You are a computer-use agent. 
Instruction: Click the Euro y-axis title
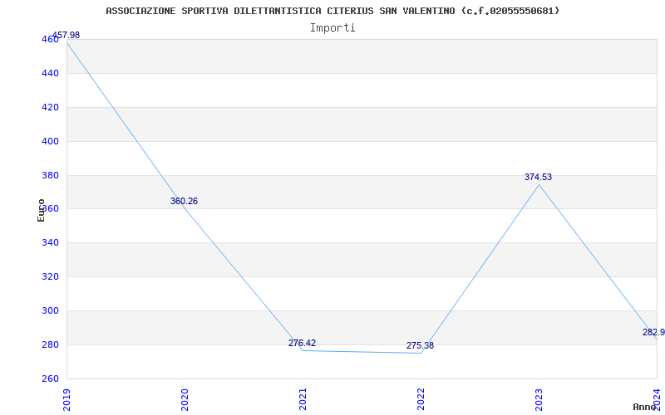[x=41, y=211]
